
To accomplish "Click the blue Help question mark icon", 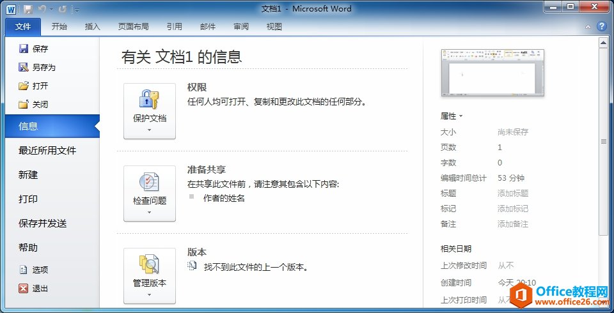I will tap(601, 27).
